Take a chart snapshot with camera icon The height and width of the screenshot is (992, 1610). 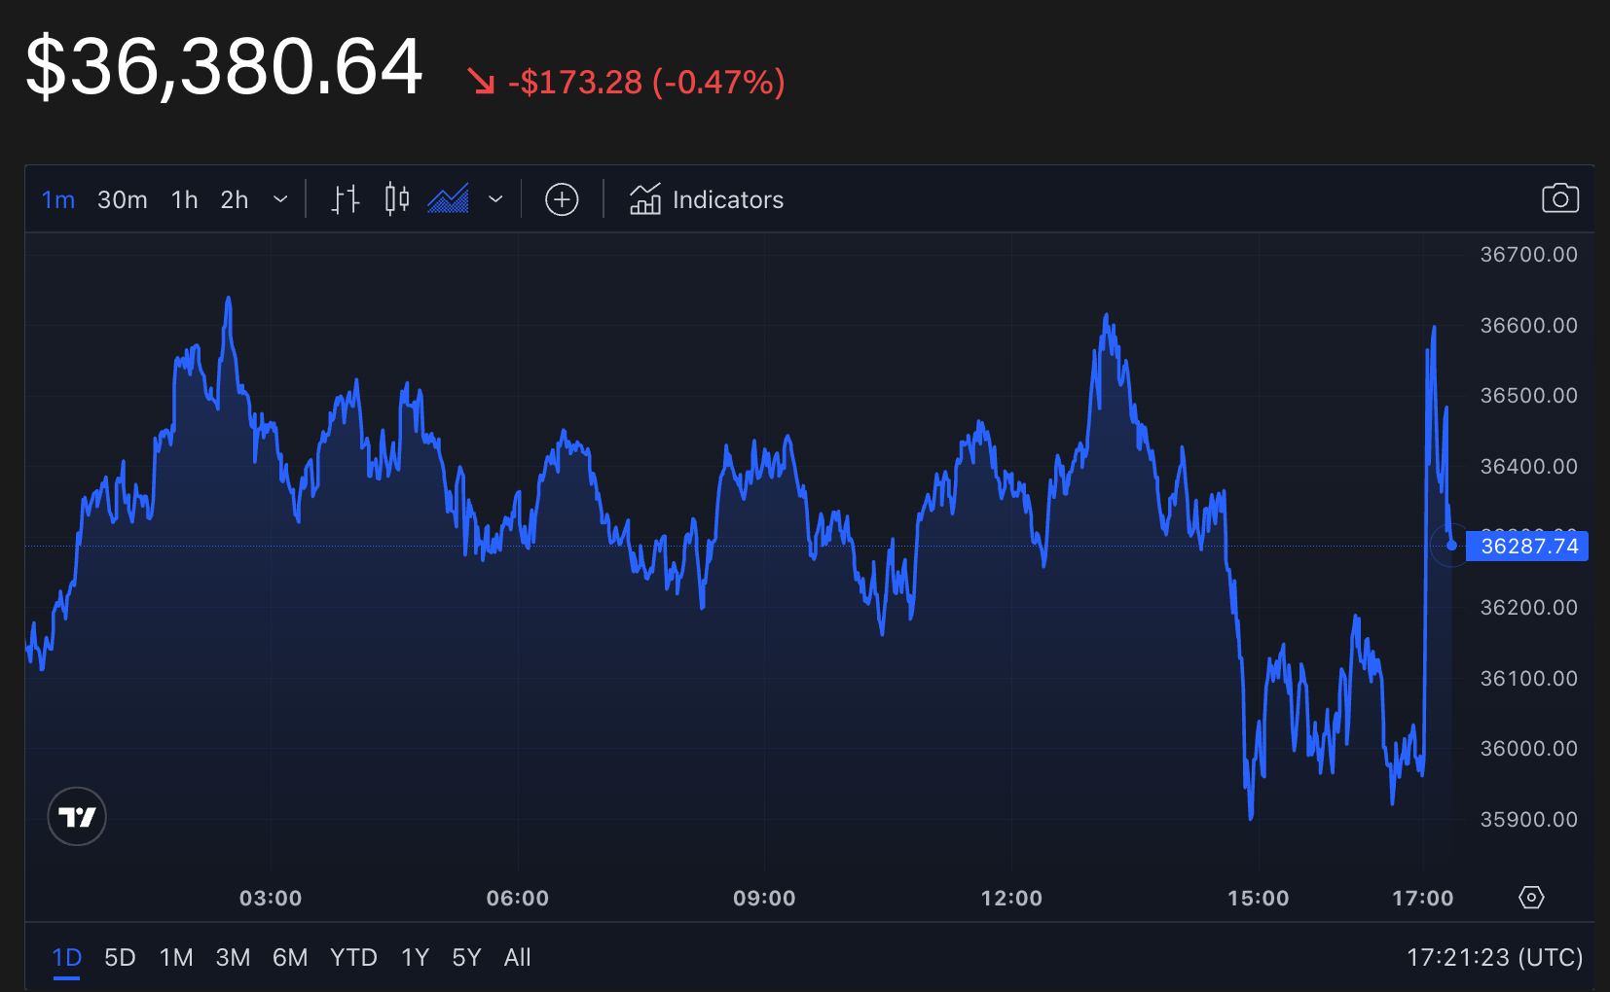pyautogui.click(x=1559, y=198)
